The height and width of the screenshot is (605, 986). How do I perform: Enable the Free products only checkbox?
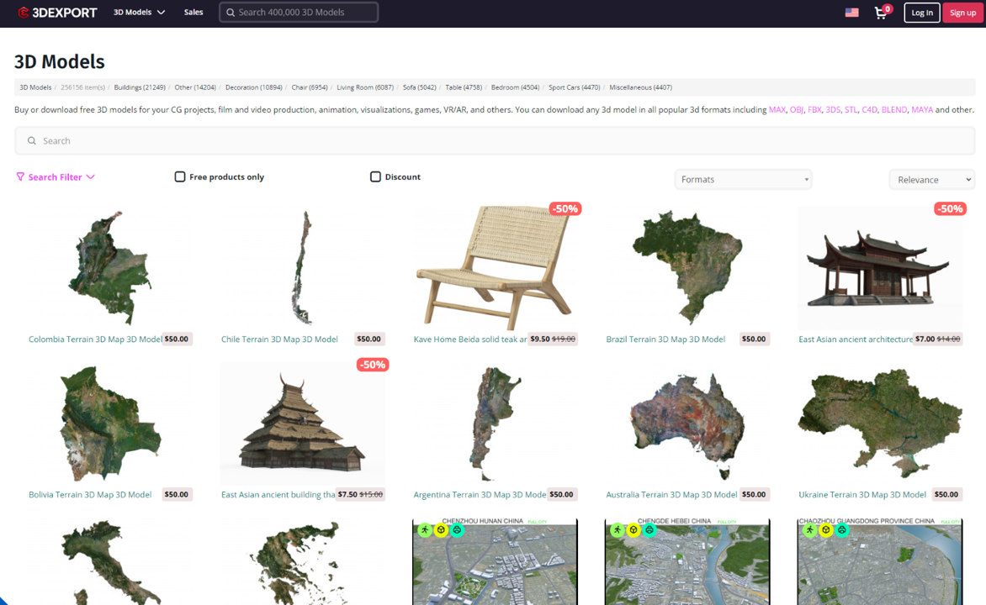[x=180, y=176]
